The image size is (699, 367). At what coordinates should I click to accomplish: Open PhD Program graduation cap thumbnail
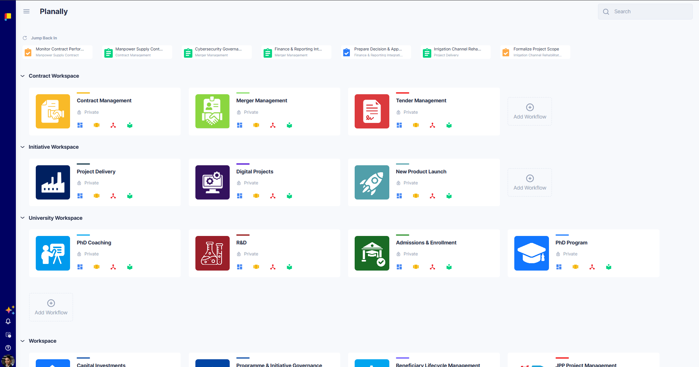tap(532, 253)
